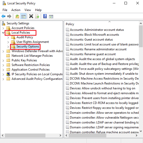Click policy list vertical scrollbar down arrow
The image size is (143, 143).
point(141,131)
